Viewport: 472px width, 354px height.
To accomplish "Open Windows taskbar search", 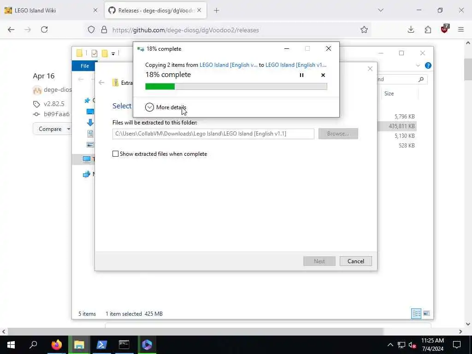I will pyautogui.click(x=33, y=345).
